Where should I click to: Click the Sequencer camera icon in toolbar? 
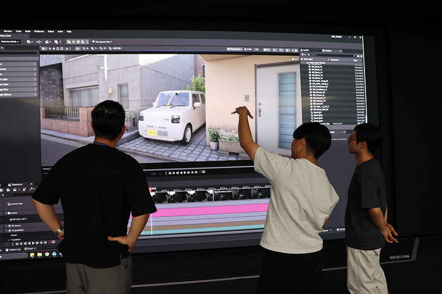click(x=8, y=190)
